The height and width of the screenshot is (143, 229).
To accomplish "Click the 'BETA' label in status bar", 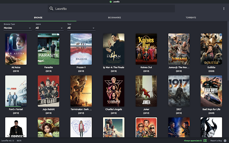I will coord(19,140).
